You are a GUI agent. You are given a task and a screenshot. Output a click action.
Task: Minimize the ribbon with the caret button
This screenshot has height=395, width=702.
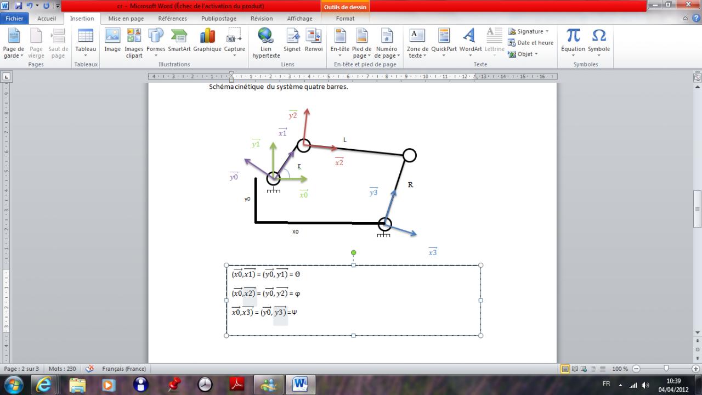[x=686, y=19]
